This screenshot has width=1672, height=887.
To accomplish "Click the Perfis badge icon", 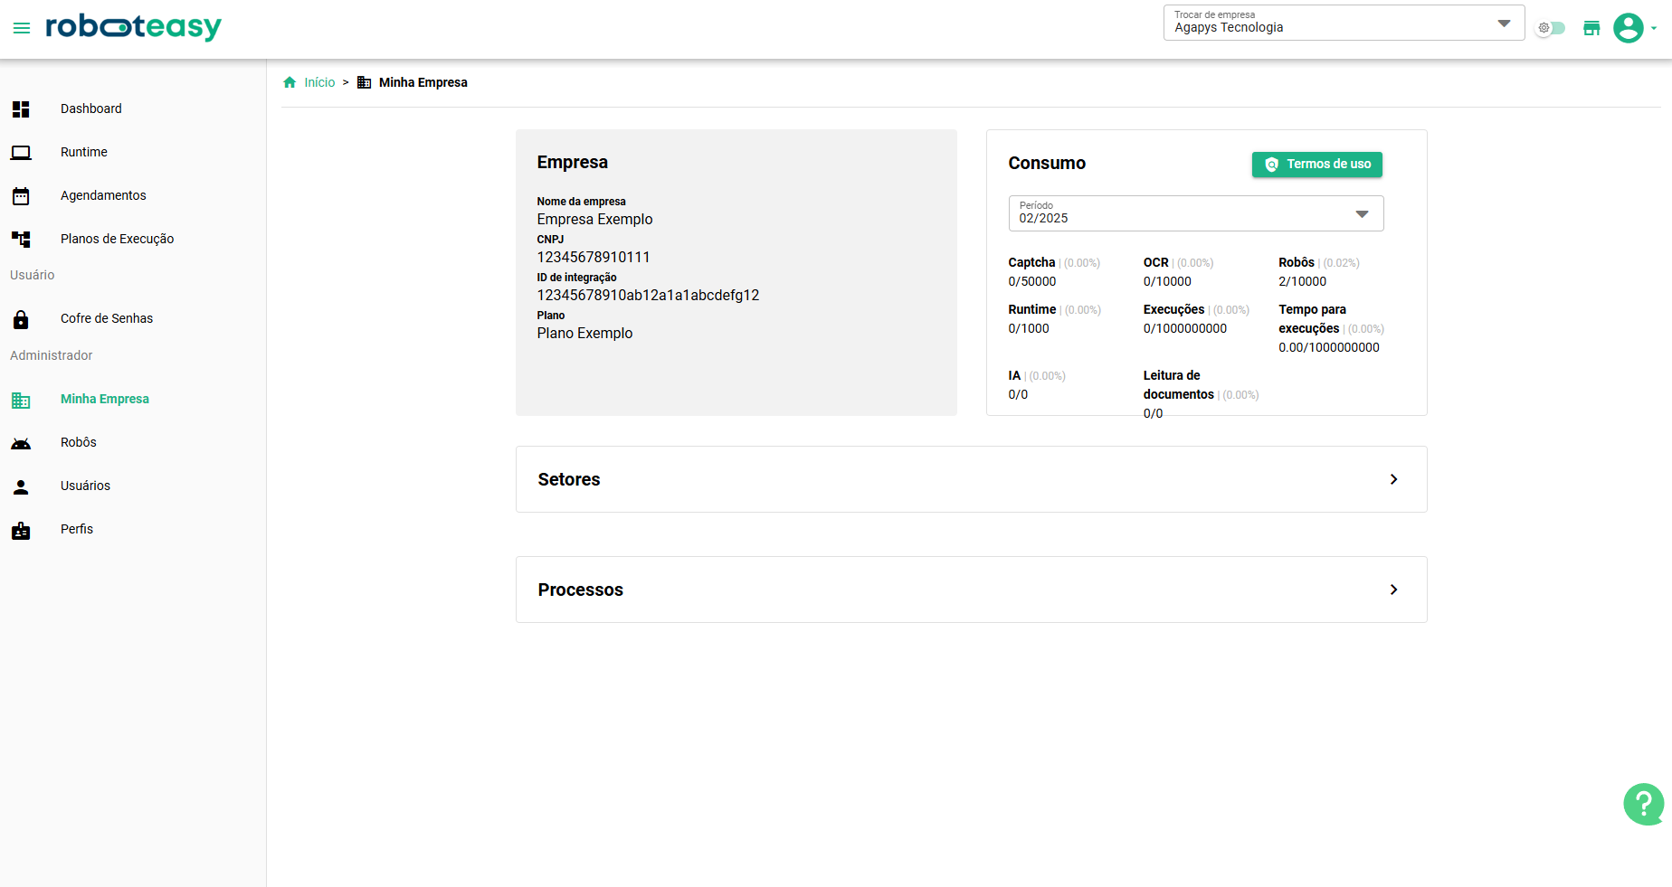I will (21, 531).
